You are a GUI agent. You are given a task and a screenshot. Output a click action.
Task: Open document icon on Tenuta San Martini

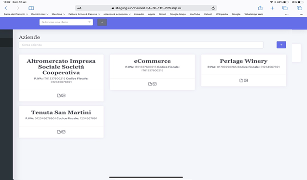point(59,132)
